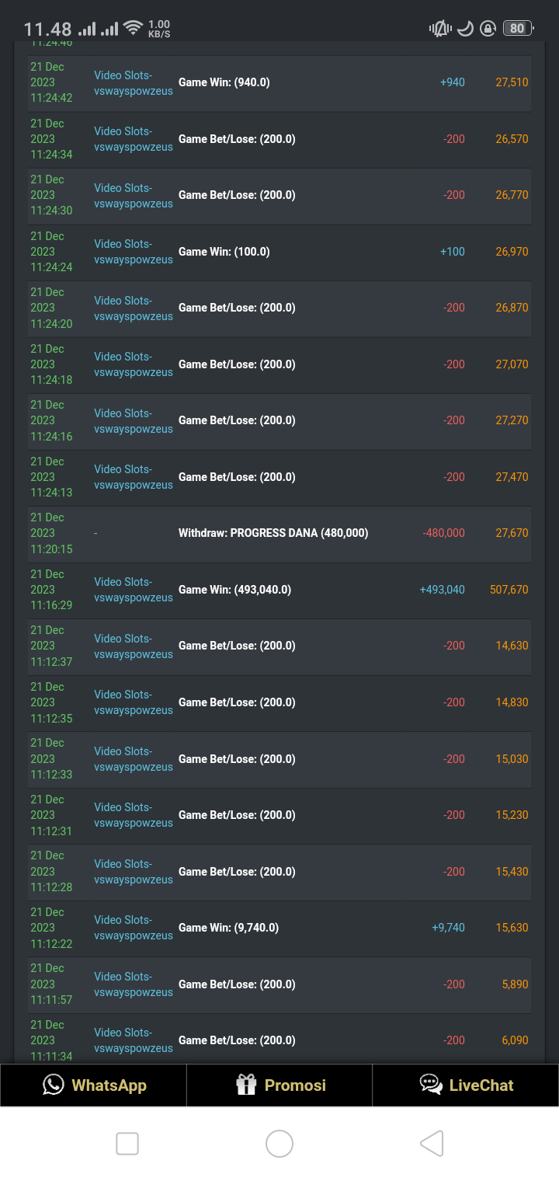Tap the moon do-not-disturb icon
This screenshot has height=1181, width=559.
click(x=465, y=29)
